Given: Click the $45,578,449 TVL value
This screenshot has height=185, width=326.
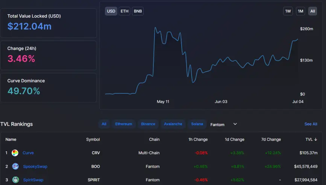Looking at the screenshot, I should point(306,166).
